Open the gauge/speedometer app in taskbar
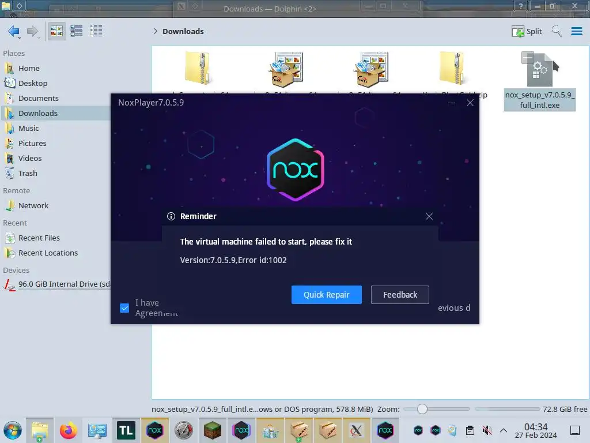 184,430
